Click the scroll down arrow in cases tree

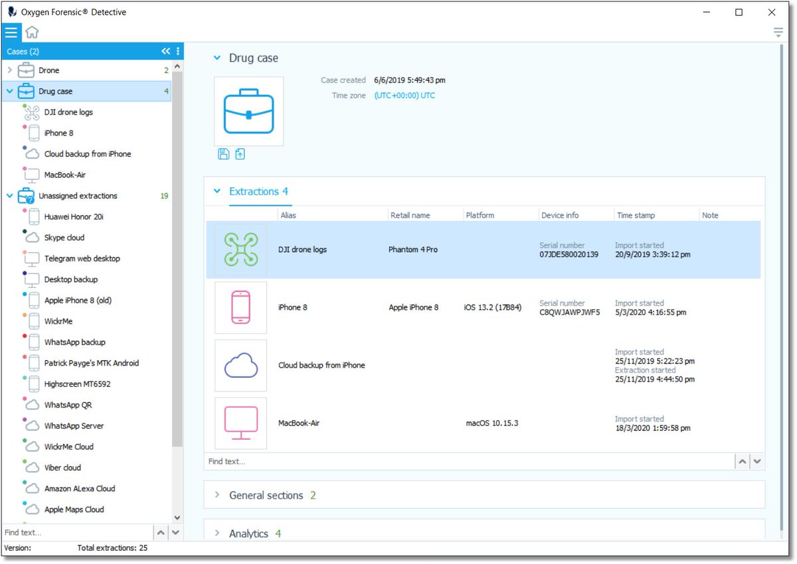177,518
